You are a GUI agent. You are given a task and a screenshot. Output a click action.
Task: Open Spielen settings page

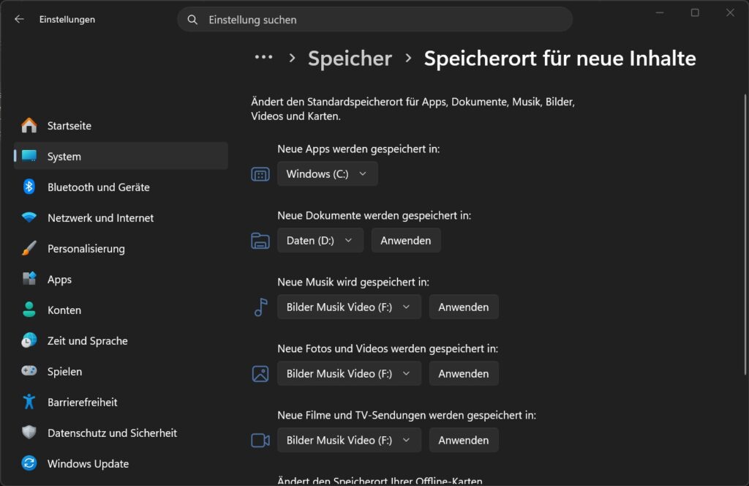pos(121,371)
